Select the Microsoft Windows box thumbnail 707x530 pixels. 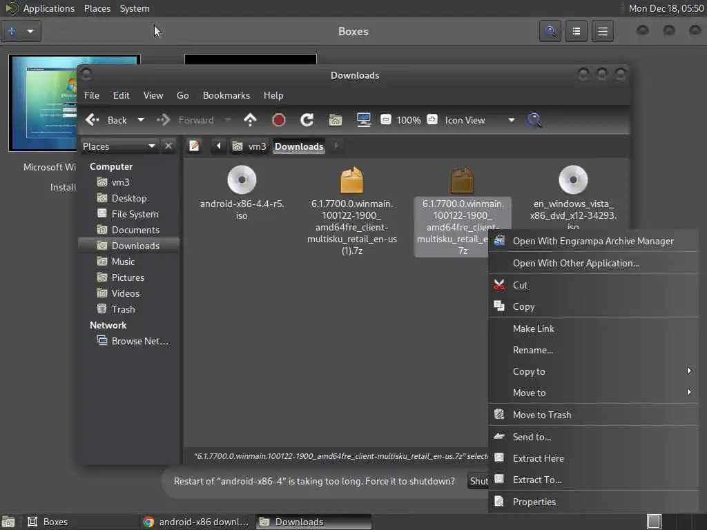pos(43,103)
